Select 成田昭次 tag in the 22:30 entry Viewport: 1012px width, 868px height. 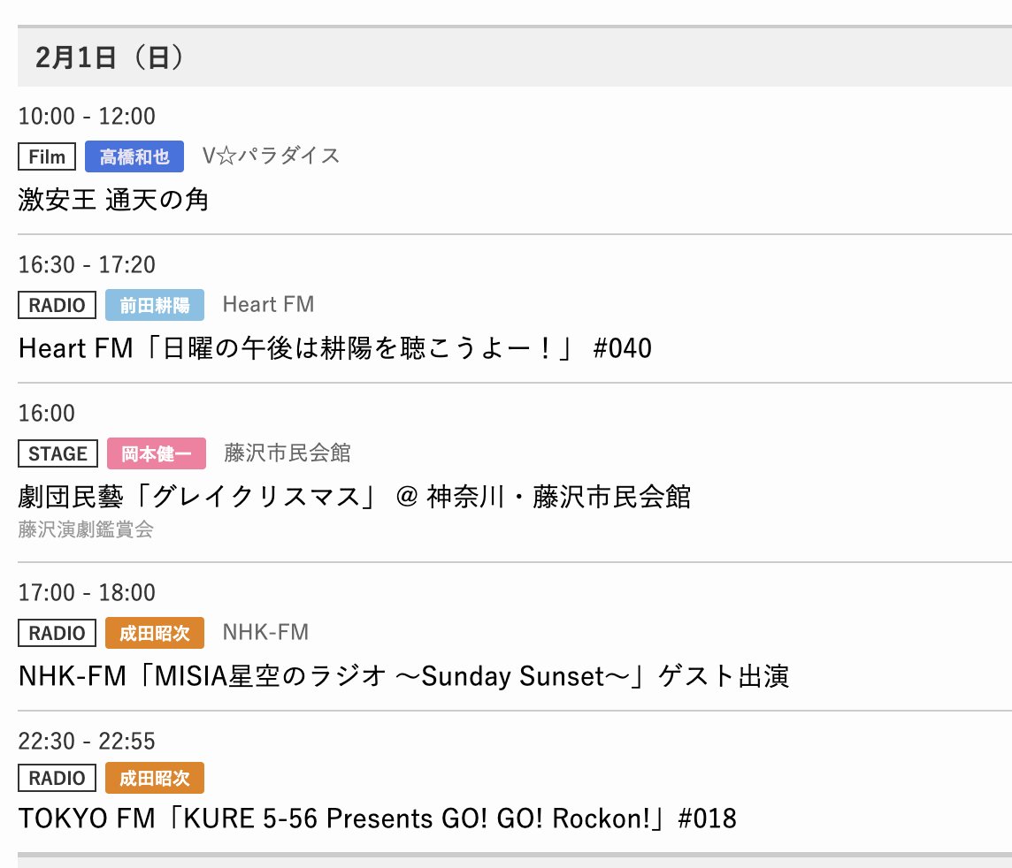tap(155, 778)
